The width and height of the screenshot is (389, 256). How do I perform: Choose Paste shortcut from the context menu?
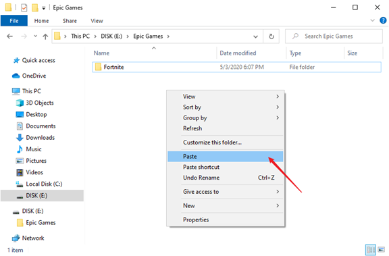tap(226, 168)
